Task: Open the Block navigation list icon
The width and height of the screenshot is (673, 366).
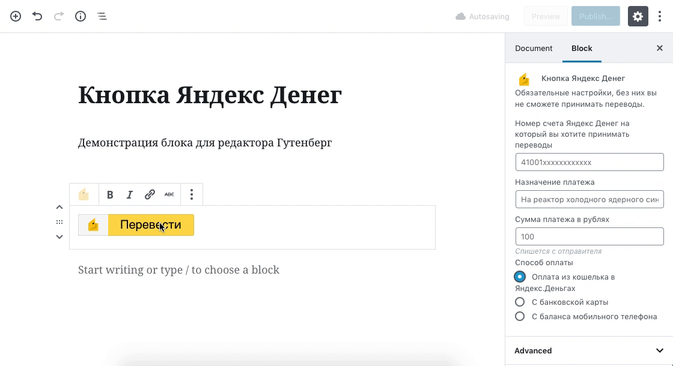Action: (x=102, y=16)
